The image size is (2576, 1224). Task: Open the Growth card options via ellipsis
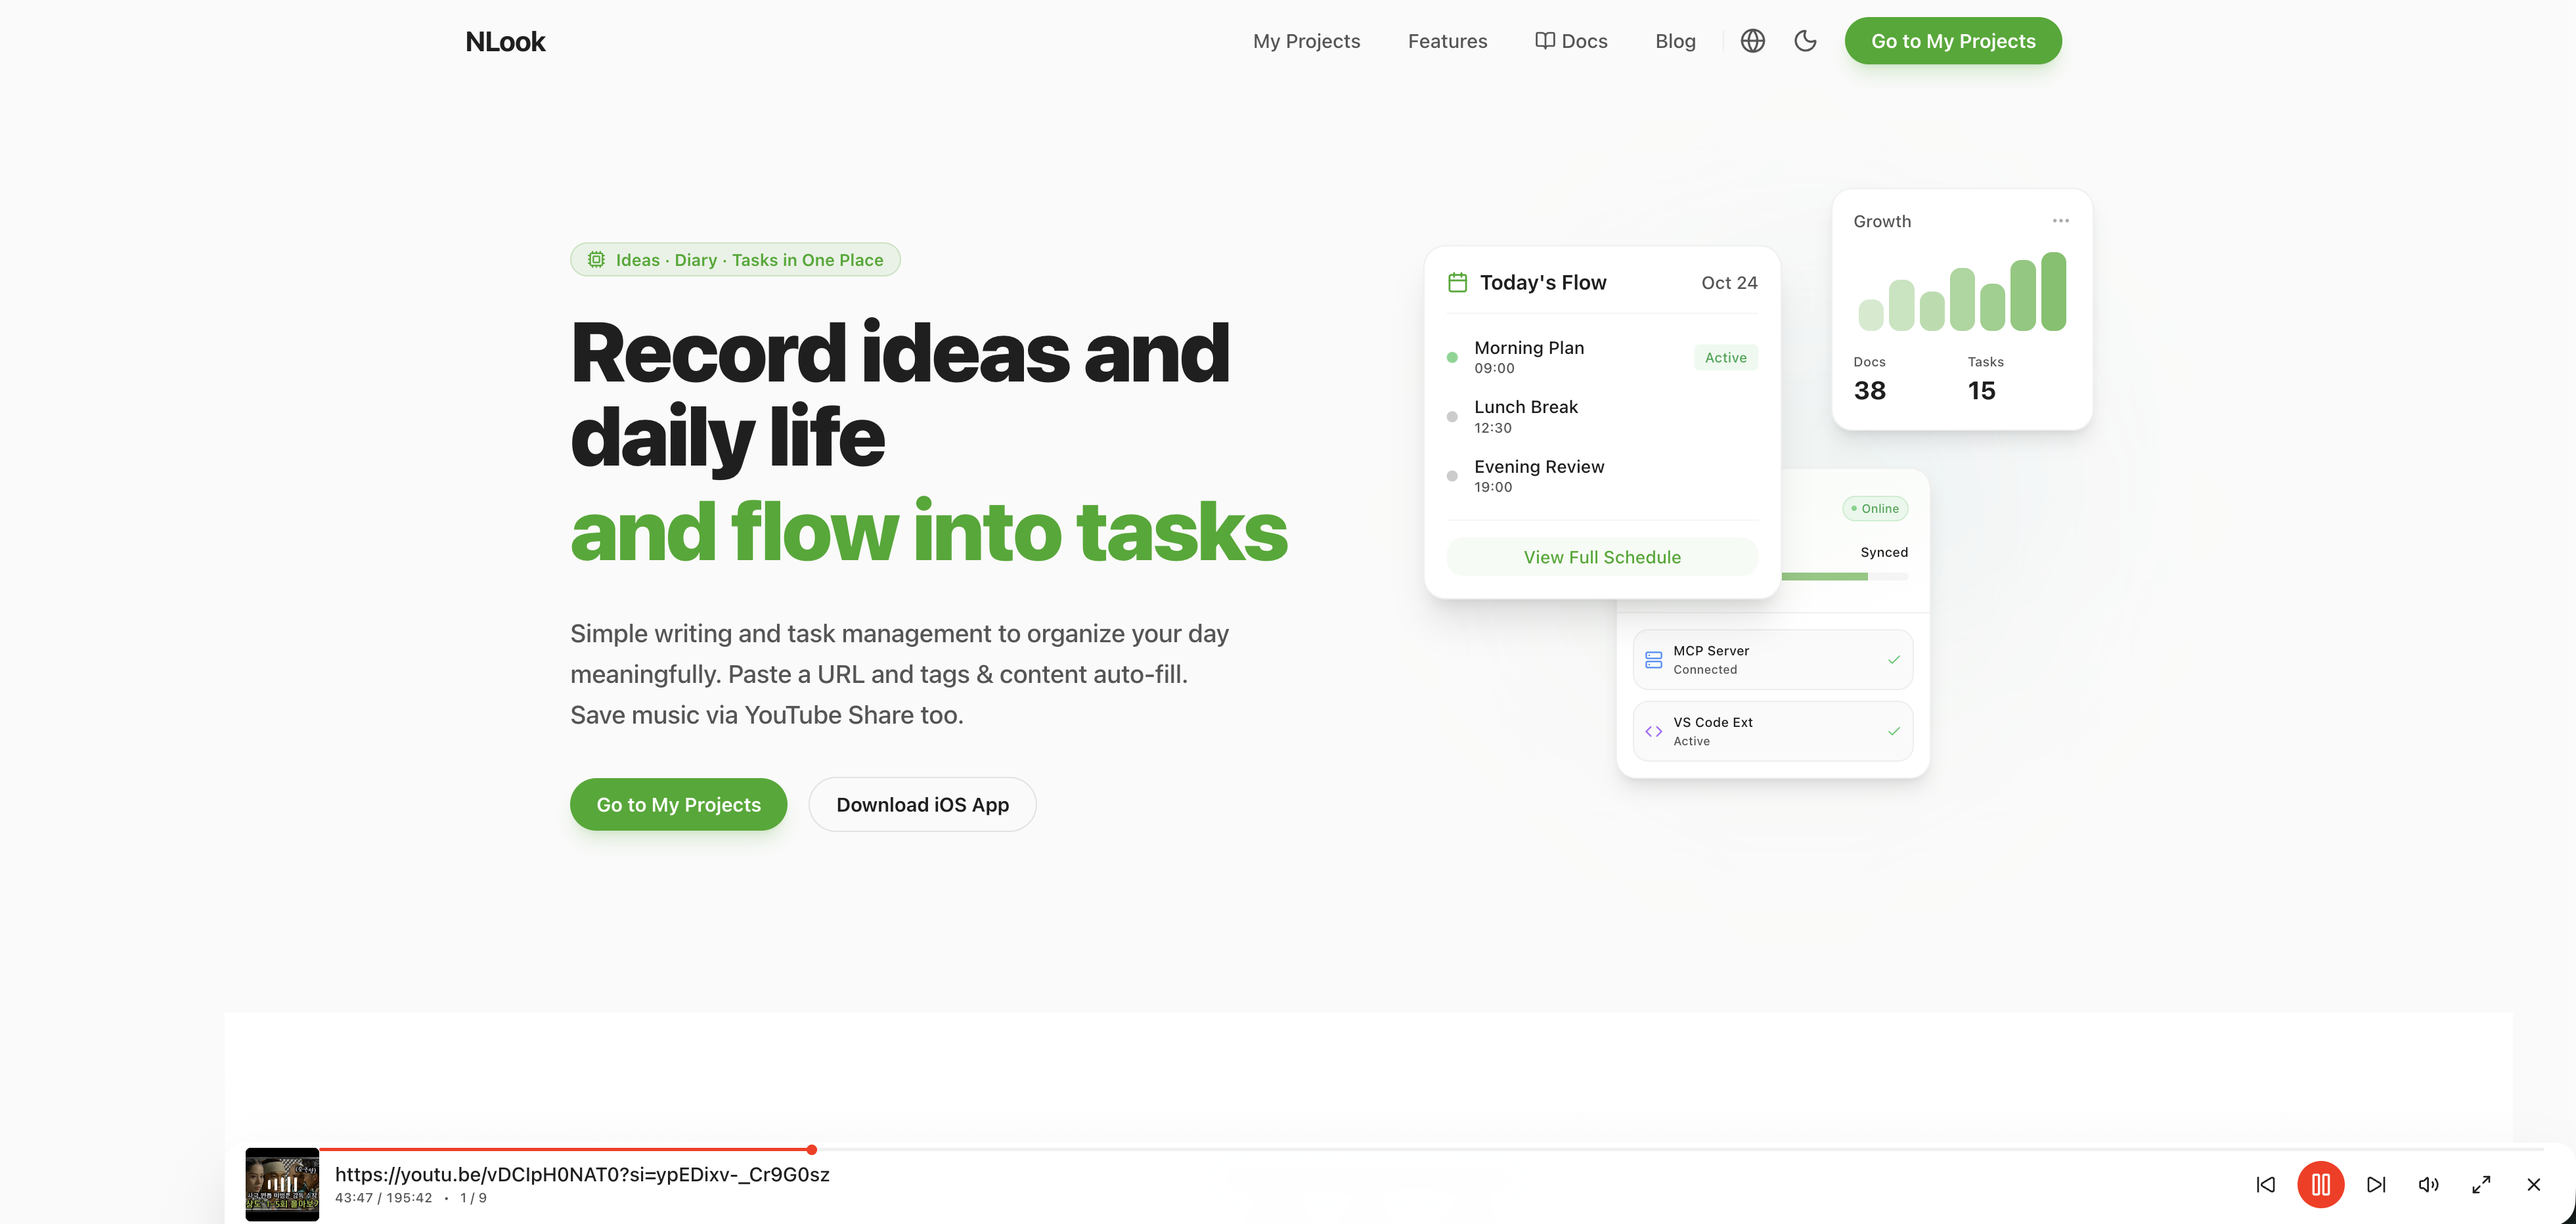point(2060,220)
